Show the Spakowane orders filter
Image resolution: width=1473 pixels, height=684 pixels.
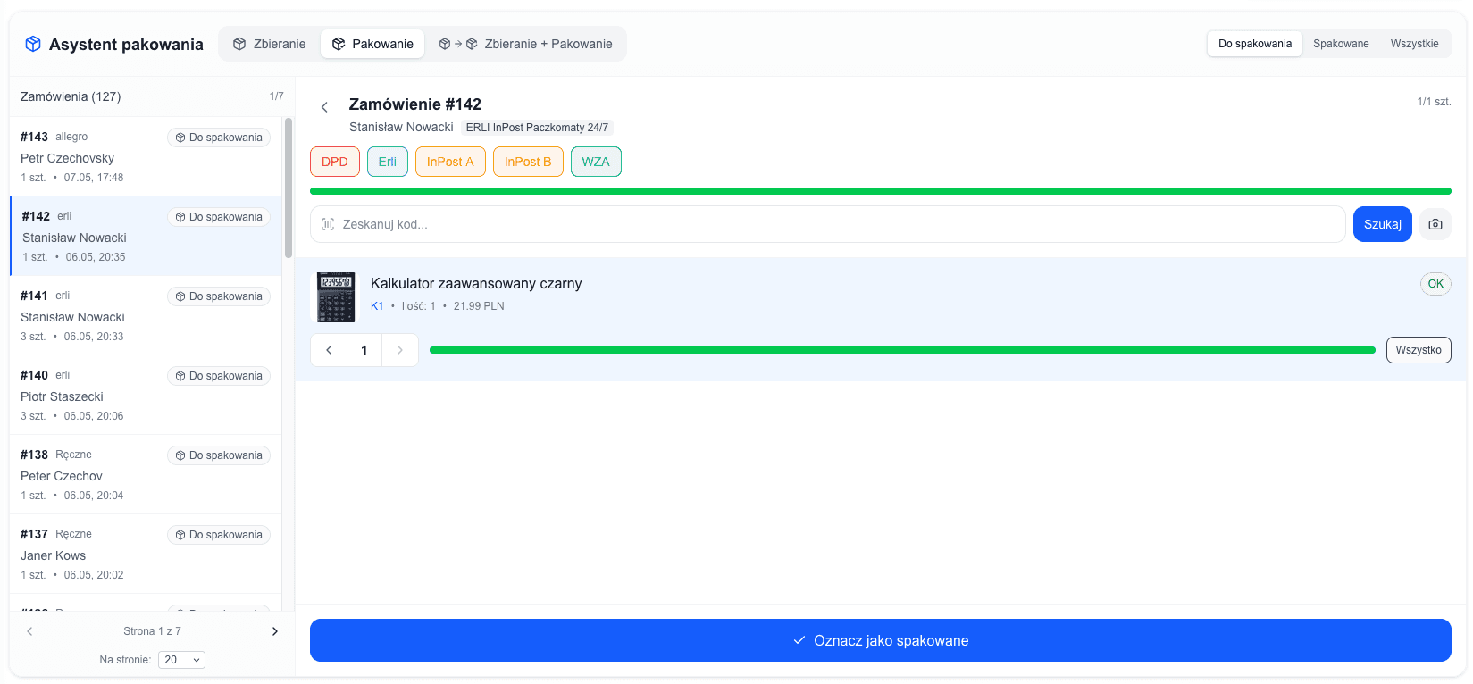pos(1341,44)
